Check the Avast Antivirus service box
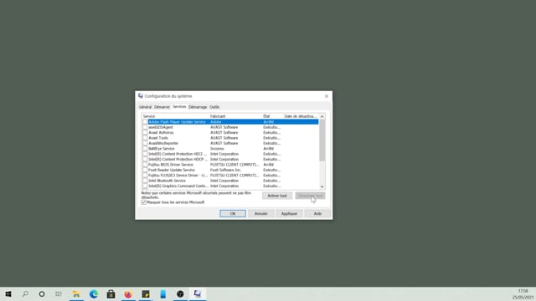This screenshot has width=536, height=301. click(145, 132)
